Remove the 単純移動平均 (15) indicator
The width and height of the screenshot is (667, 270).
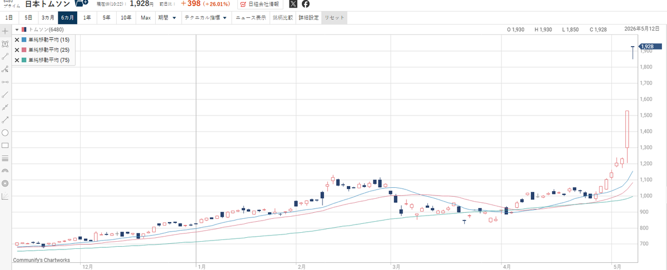[17, 40]
